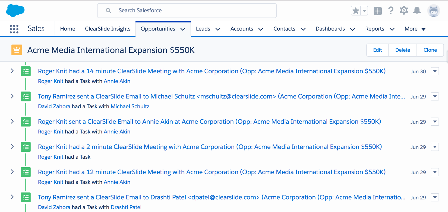448x212 pixels.
Task: Click the Salesforce cloud logo
Action: tap(15, 10)
